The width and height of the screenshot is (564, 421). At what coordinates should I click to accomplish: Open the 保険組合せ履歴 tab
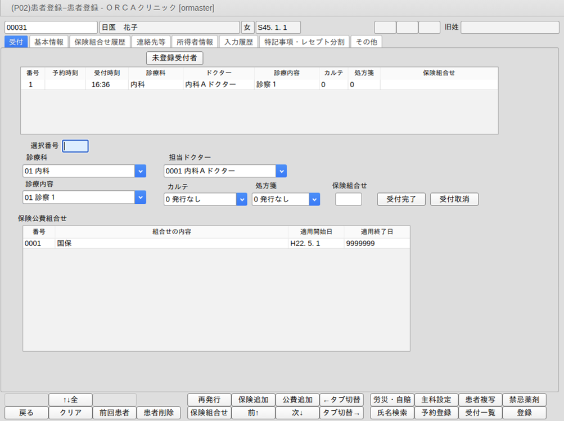[x=100, y=42]
